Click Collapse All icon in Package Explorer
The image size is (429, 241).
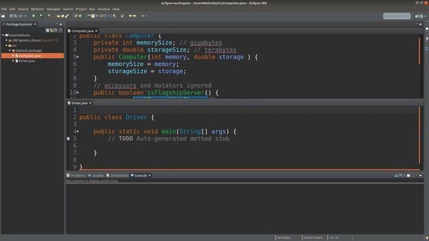48,29
